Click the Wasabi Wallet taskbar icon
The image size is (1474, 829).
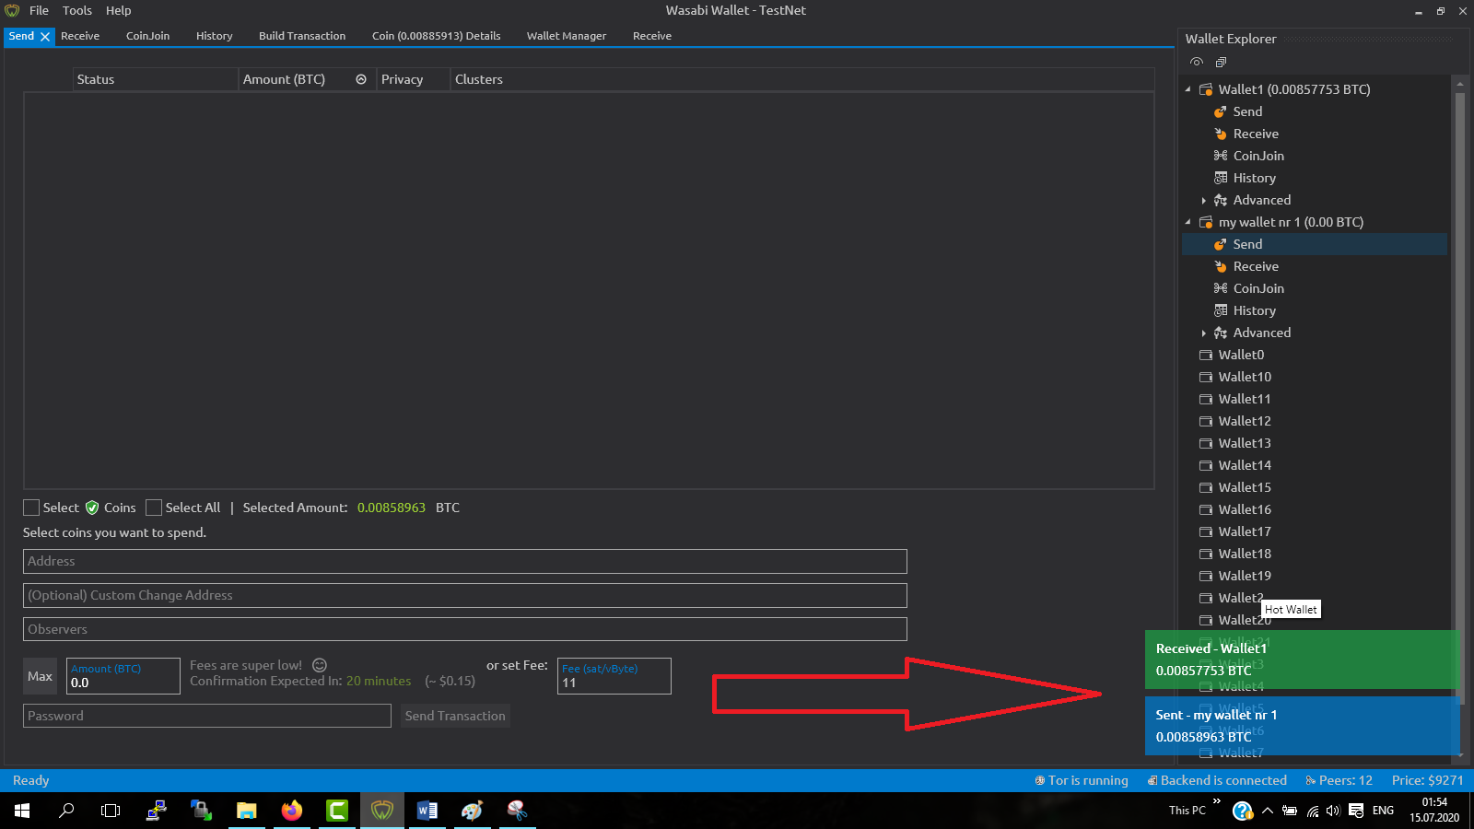(x=381, y=811)
